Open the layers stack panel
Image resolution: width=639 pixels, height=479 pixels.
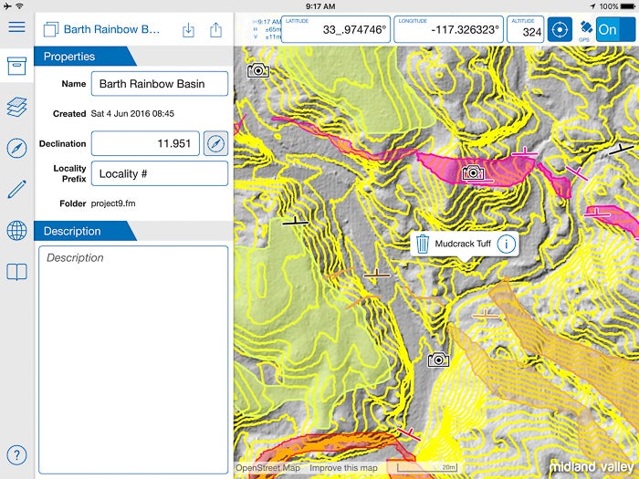16,107
